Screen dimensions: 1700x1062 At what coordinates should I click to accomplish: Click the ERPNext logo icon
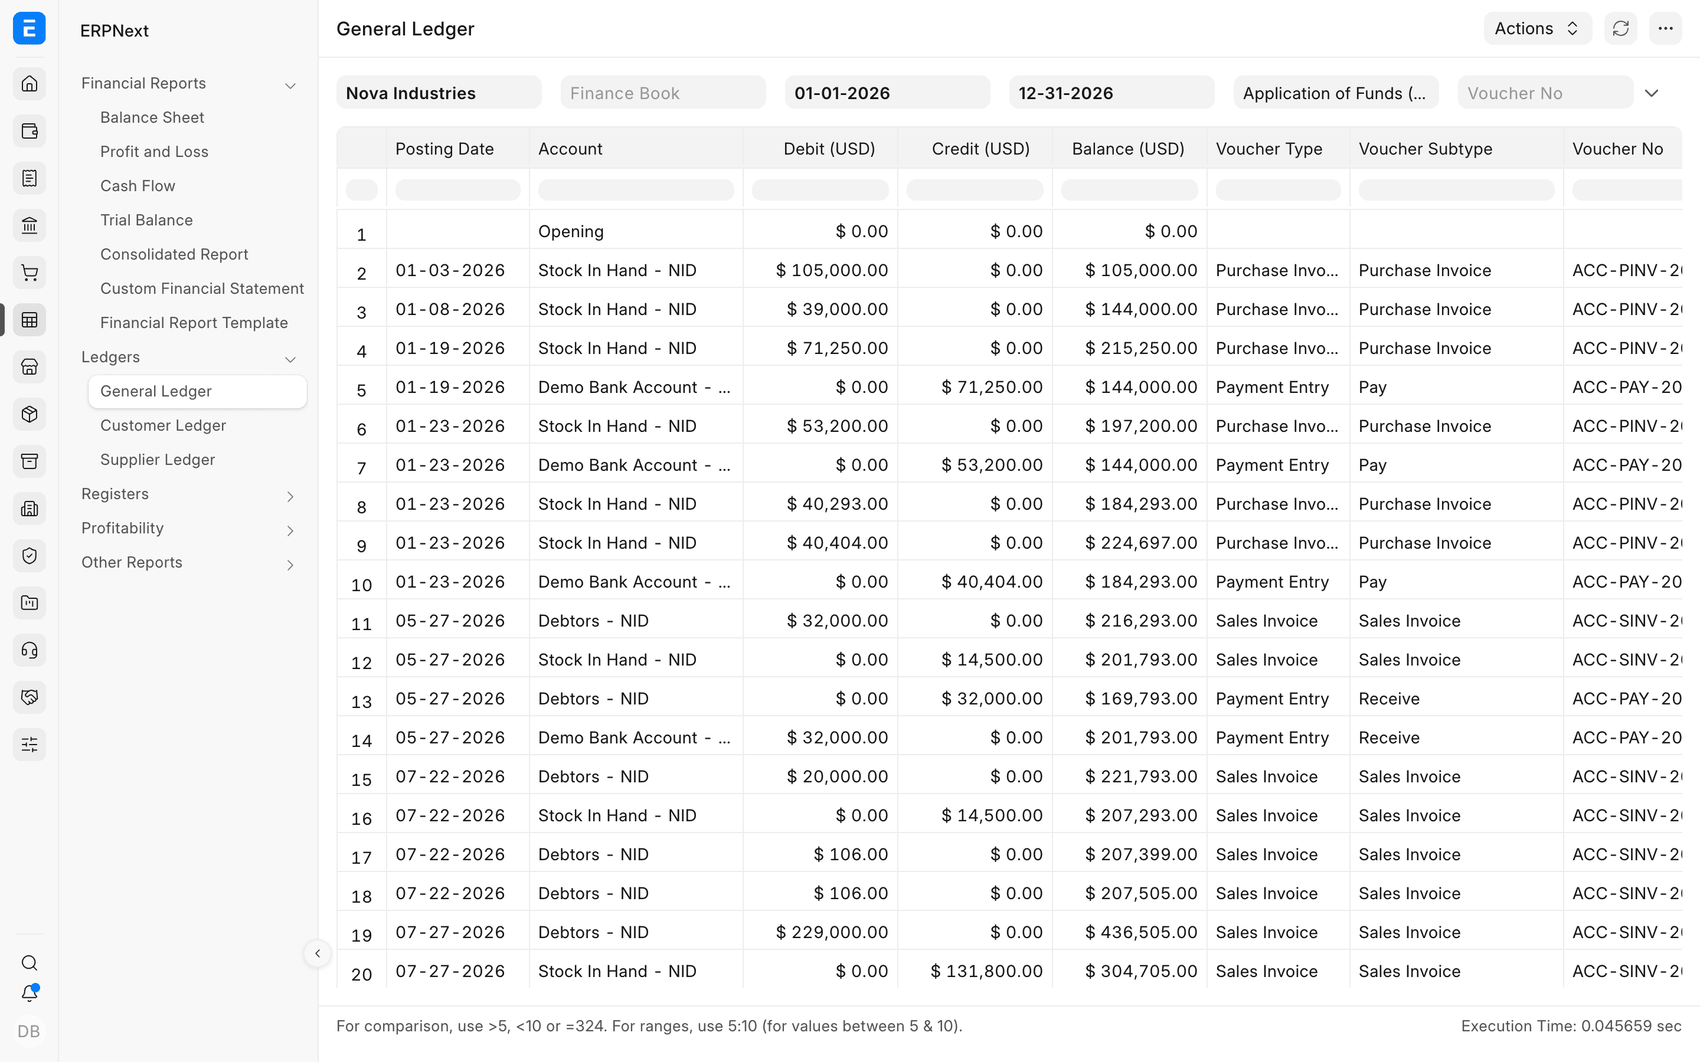tap(30, 29)
